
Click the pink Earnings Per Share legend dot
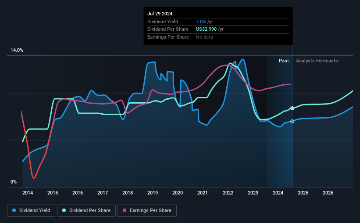click(125, 210)
